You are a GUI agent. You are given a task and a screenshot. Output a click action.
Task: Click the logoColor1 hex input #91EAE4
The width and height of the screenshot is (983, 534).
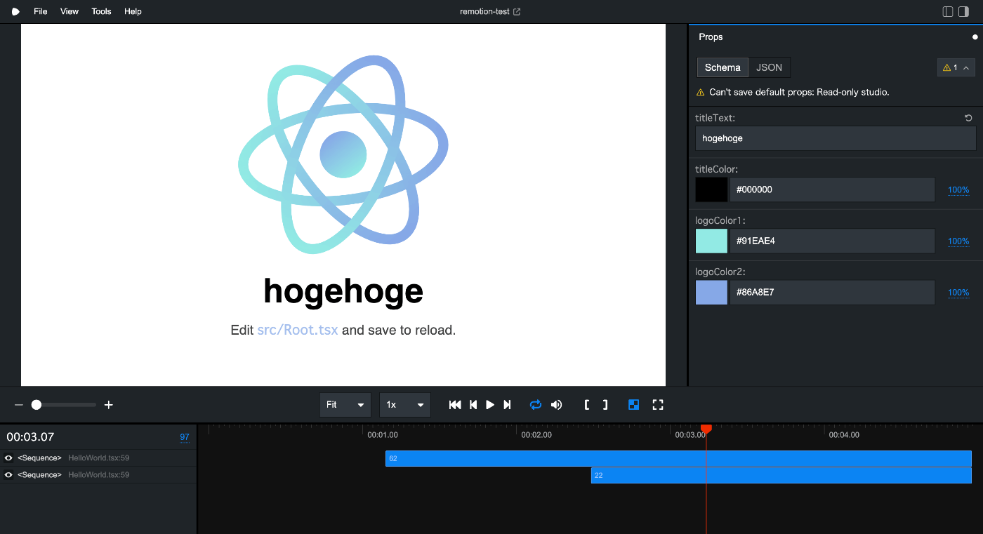[x=832, y=241]
